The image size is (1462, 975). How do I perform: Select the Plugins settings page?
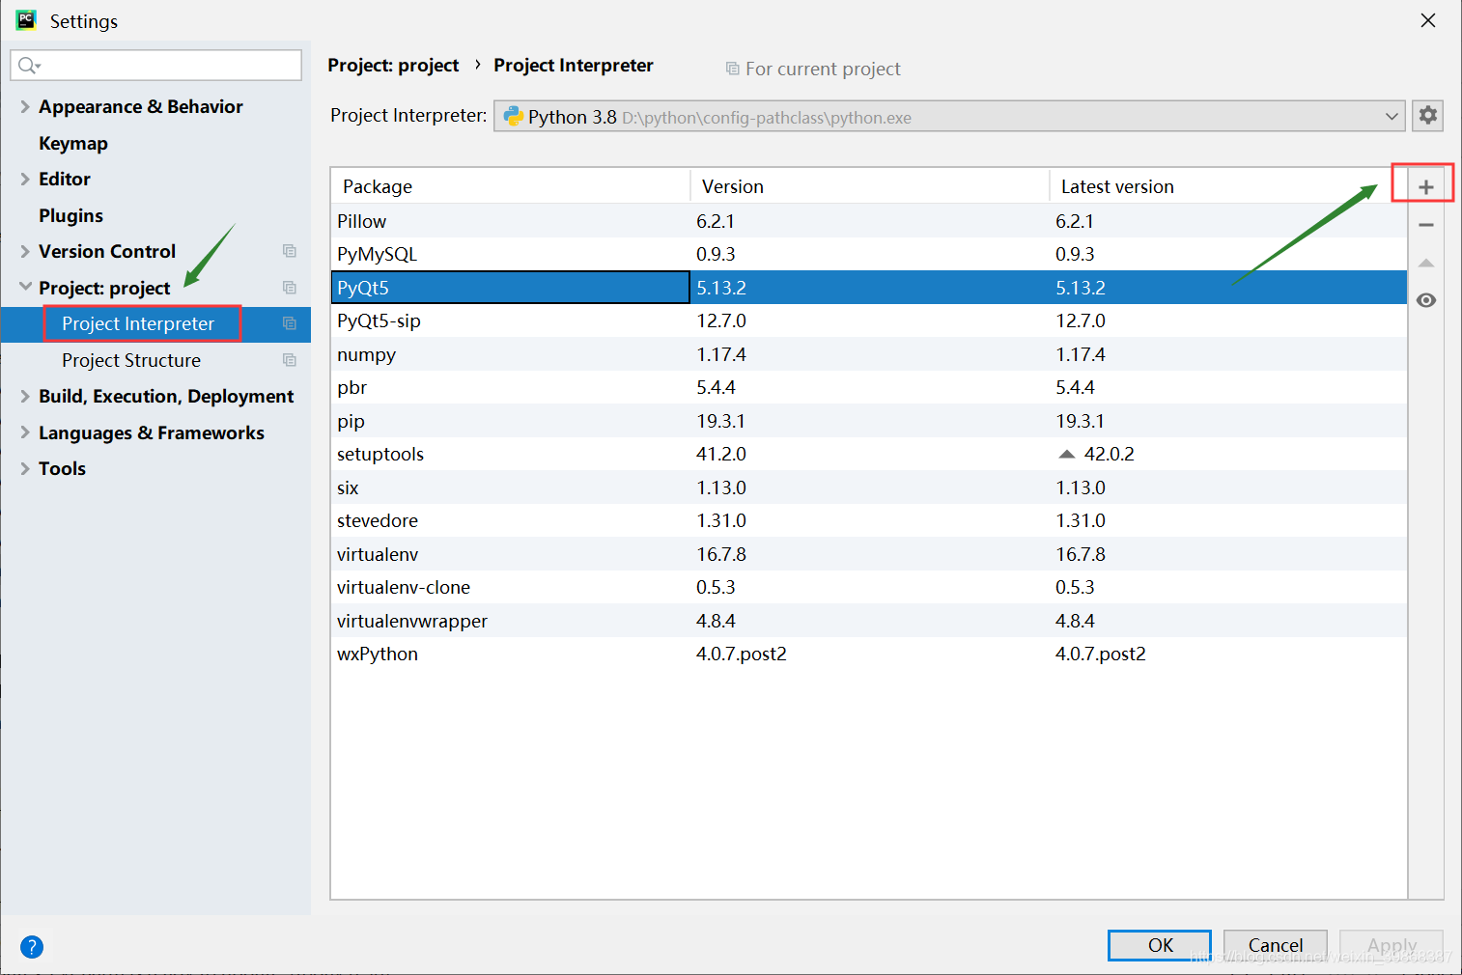coord(70,215)
